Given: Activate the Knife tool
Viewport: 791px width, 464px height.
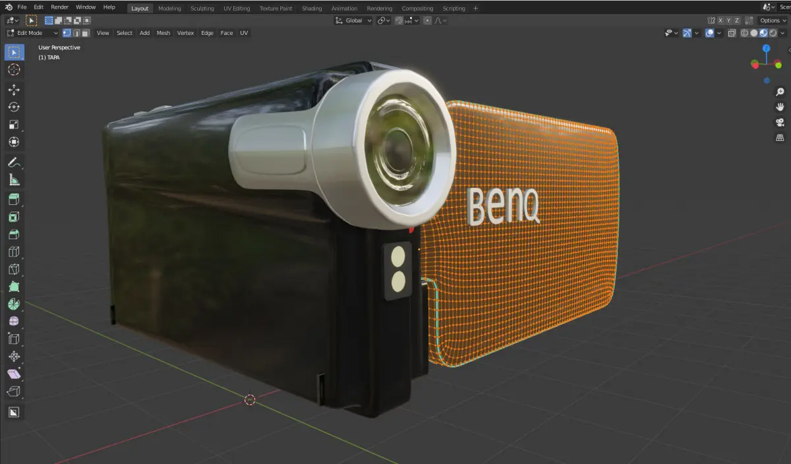Looking at the screenshot, I should [x=14, y=270].
